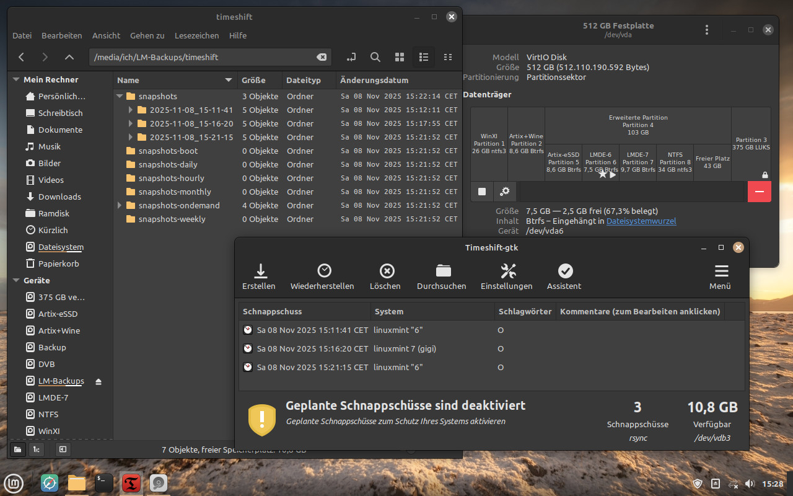Click Name column sort arrow
The image size is (793, 496).
(x=229, y=80)
